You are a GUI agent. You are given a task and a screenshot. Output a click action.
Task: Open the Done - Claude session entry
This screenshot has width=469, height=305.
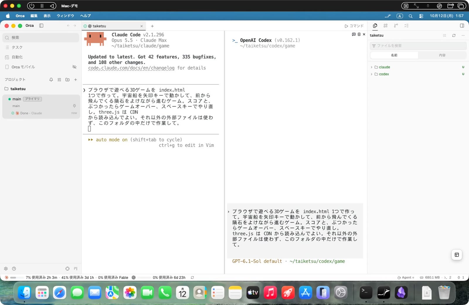click(41, 113)
